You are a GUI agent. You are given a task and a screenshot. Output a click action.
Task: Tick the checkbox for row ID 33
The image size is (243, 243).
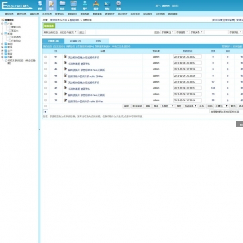[46, 101]
